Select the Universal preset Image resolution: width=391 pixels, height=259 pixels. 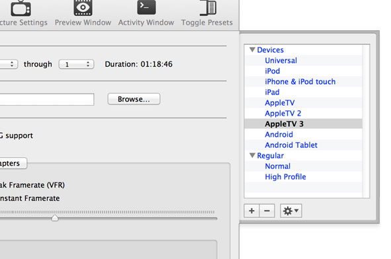click(x=281, y=61)
